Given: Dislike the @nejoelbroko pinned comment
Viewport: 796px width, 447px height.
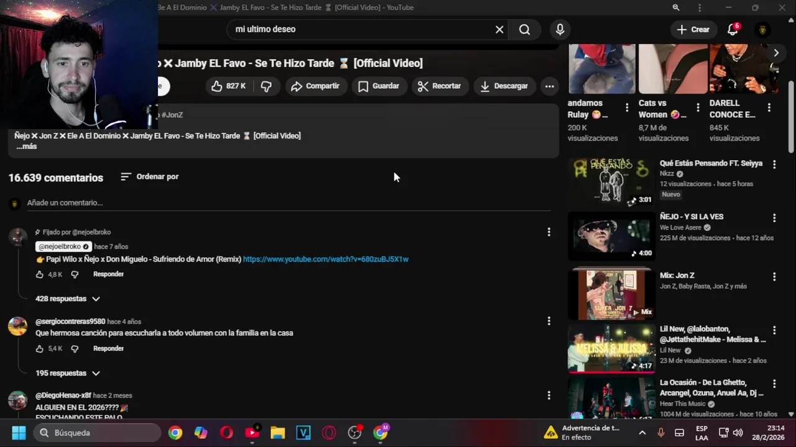Looking at the screenshot, I should click(x=75, y=274).
